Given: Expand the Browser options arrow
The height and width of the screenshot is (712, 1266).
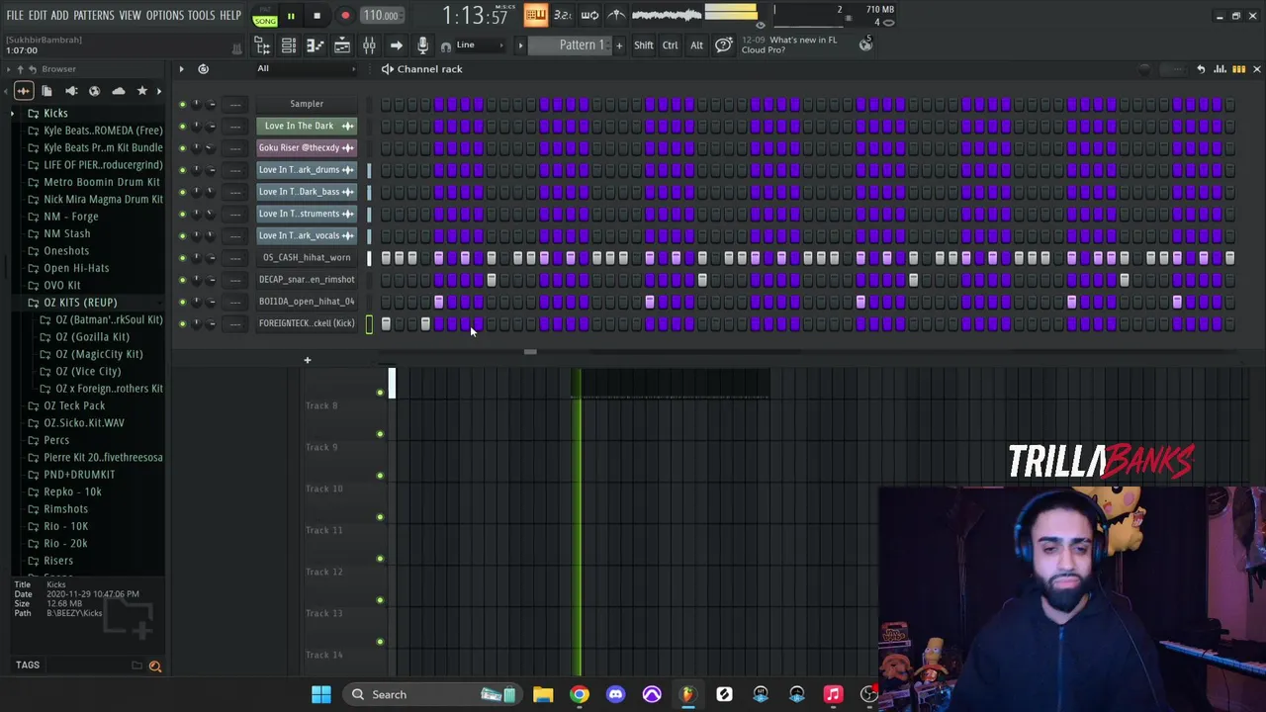Looking at the screenshot, I should 8,69.
